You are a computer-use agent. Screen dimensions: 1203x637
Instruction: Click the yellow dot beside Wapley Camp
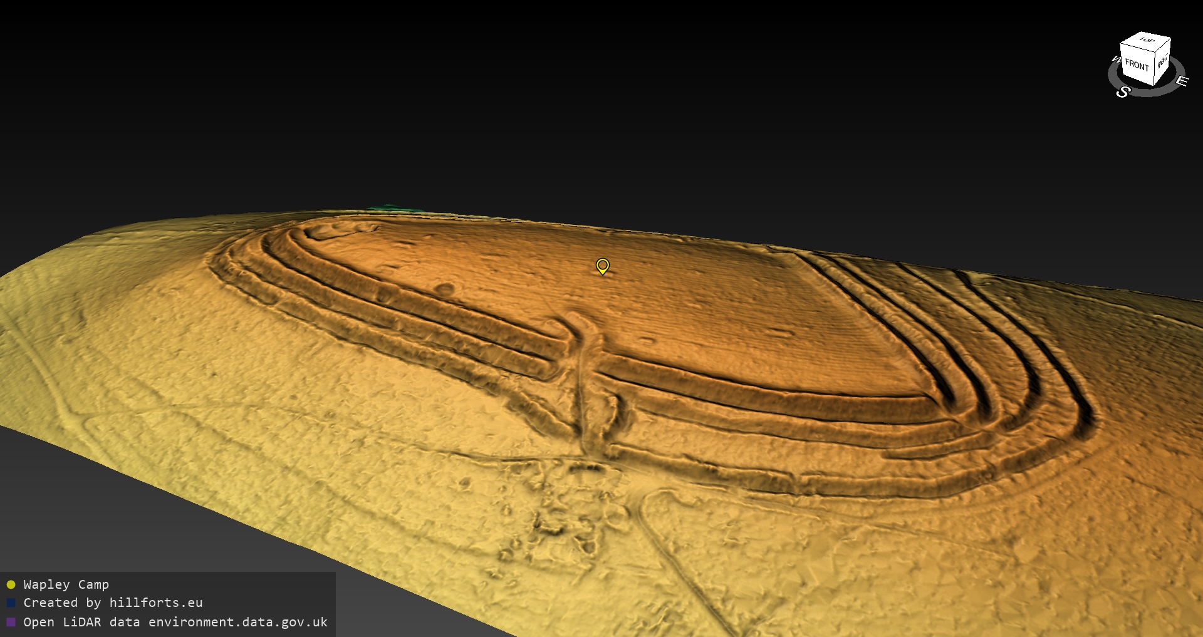[11, 584]
